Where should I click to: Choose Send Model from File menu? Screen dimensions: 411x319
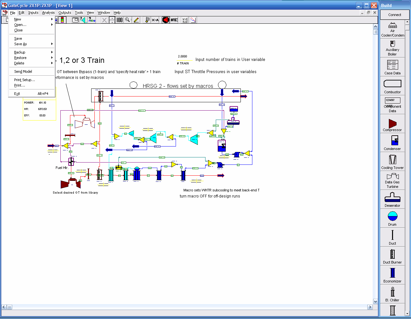coord(32,71)
